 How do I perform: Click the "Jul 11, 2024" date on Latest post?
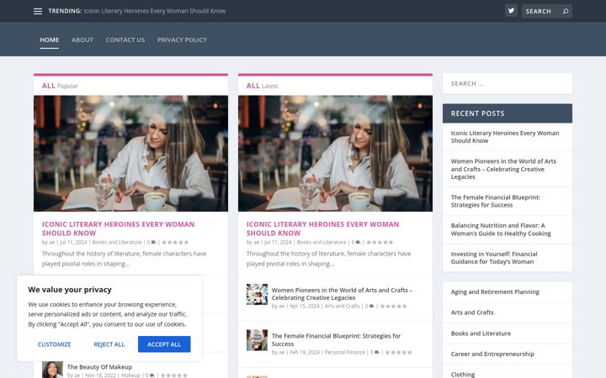pyautogui.click(x=278, y=243)
